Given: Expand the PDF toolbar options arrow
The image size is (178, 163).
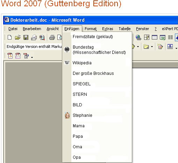Looking at the screenshot, I should click(32, 57).
